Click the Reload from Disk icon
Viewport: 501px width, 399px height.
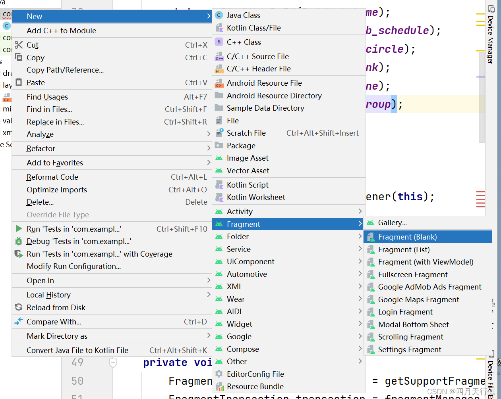(x=19, y=307)
